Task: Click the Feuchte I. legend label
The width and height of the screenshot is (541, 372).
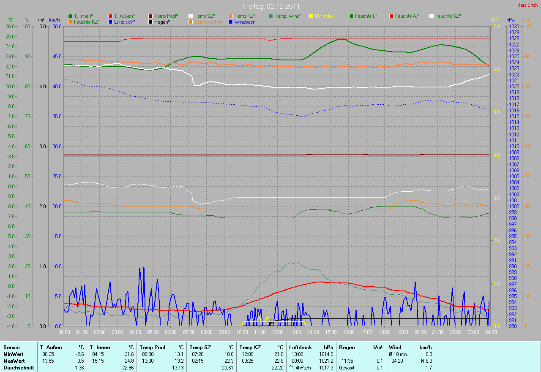Action: point(366,16)
